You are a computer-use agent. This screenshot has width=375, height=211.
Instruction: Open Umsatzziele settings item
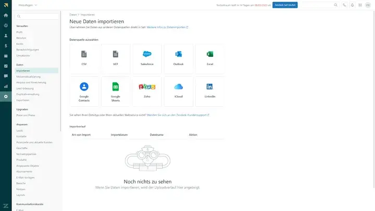tap(23, 56)
